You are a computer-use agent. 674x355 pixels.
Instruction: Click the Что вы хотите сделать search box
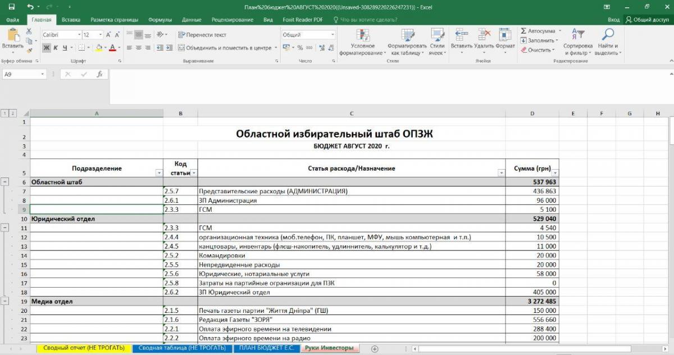(366, 20)
